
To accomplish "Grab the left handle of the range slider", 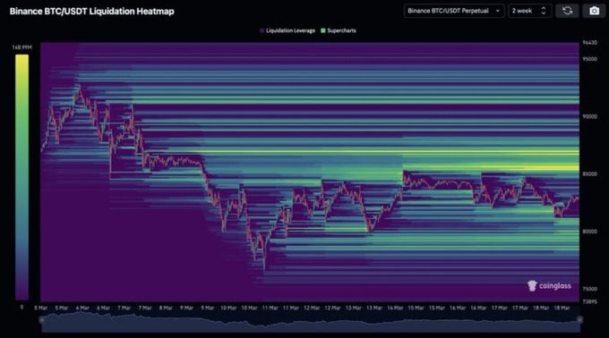I will coord(41,320).
